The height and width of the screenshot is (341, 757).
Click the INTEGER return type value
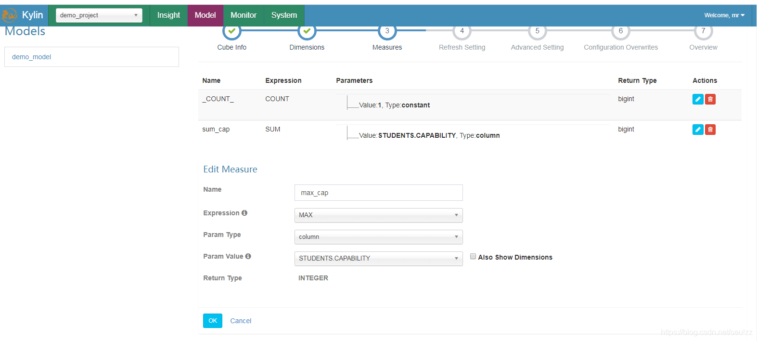tap(313, 278)
